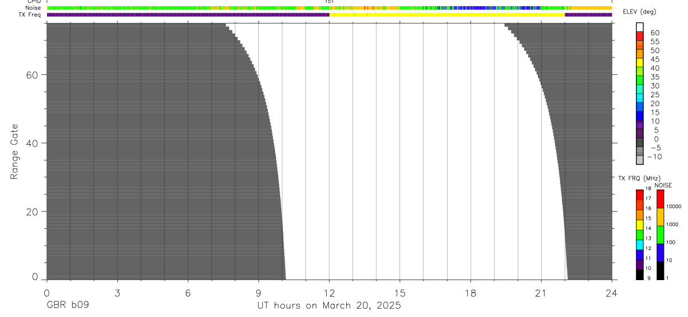Click the "18" value on the TX FRQ scale

tap(648, 189)
